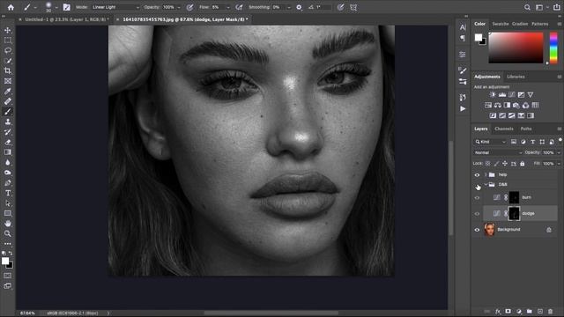
Task: Open the Smoothing value dropdown
Action: point(288,7)
